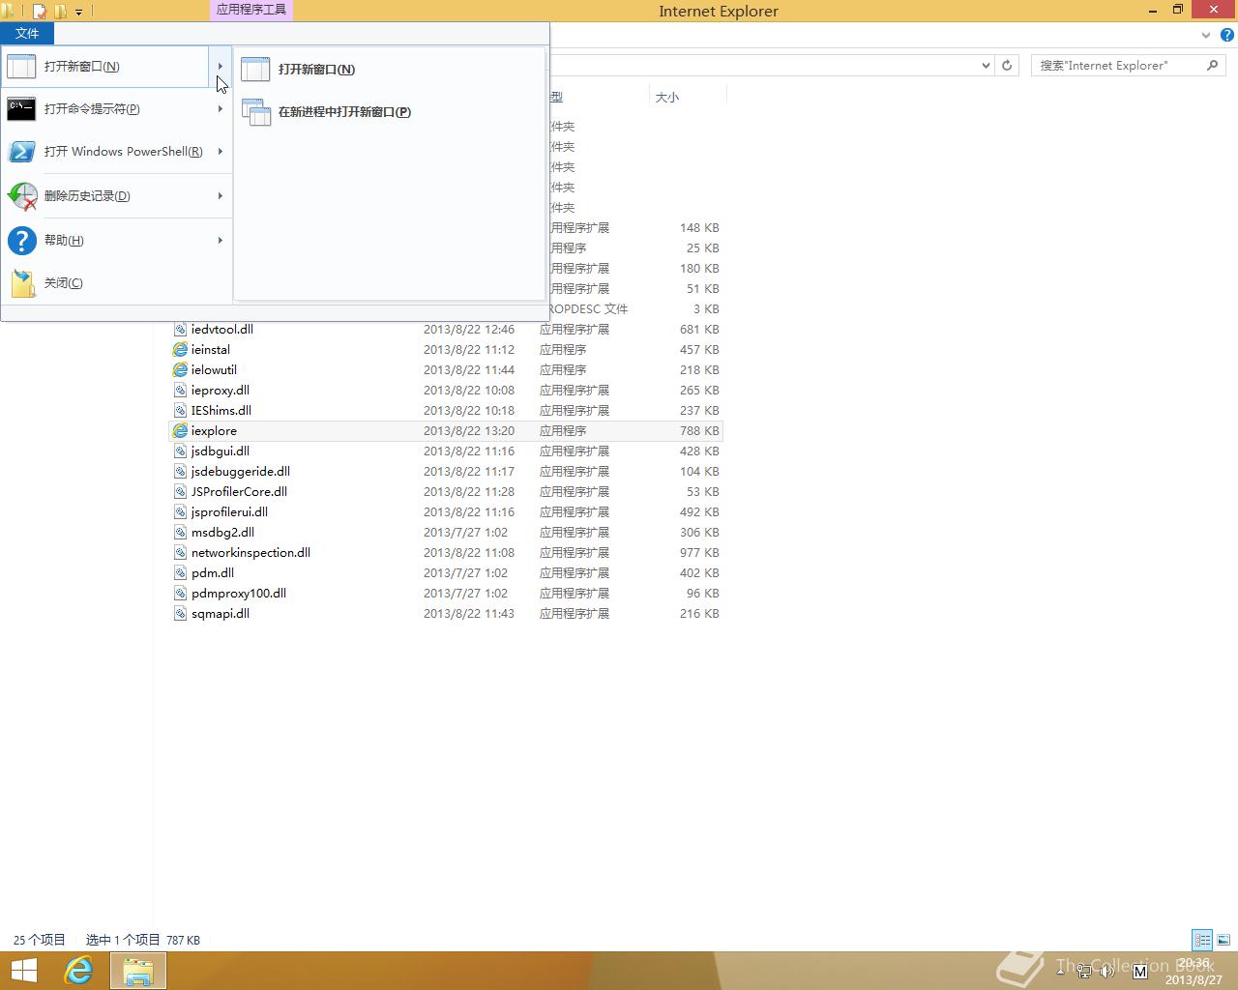Click the 788 KB size of iexplore

(x=699, y=431)
